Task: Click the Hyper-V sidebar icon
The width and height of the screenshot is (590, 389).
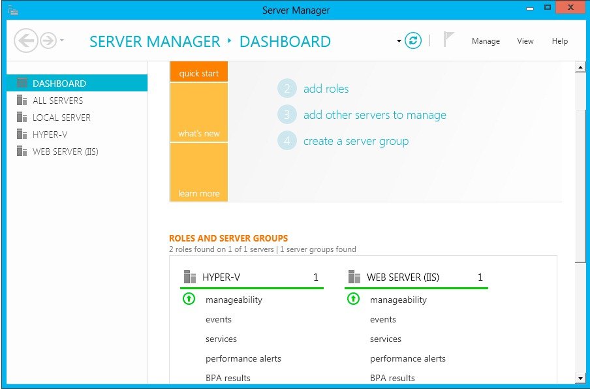Action: [22, 134]
